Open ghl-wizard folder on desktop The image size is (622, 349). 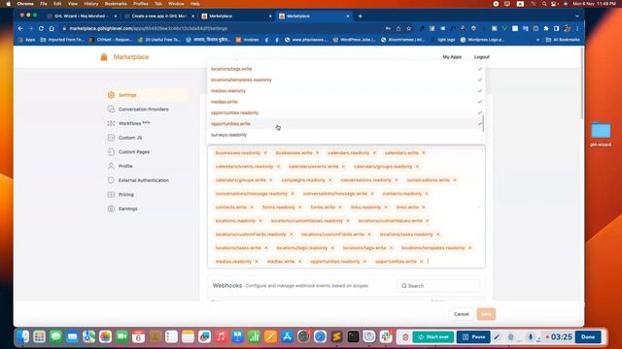[601, 134]
